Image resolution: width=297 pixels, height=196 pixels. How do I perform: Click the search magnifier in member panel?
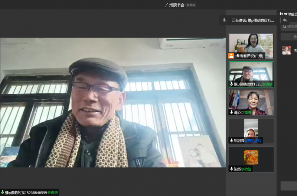(284, 27)
